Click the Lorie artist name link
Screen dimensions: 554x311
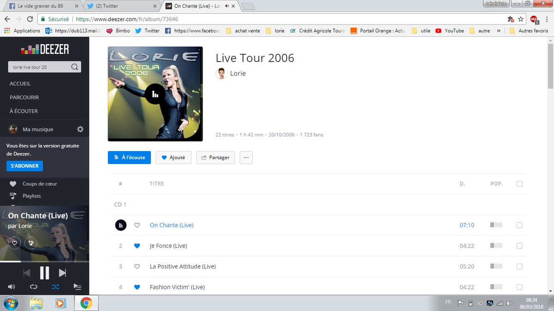[x=238, y=73]
